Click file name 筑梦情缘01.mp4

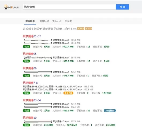pyautogui.click(x=61, y=43)
